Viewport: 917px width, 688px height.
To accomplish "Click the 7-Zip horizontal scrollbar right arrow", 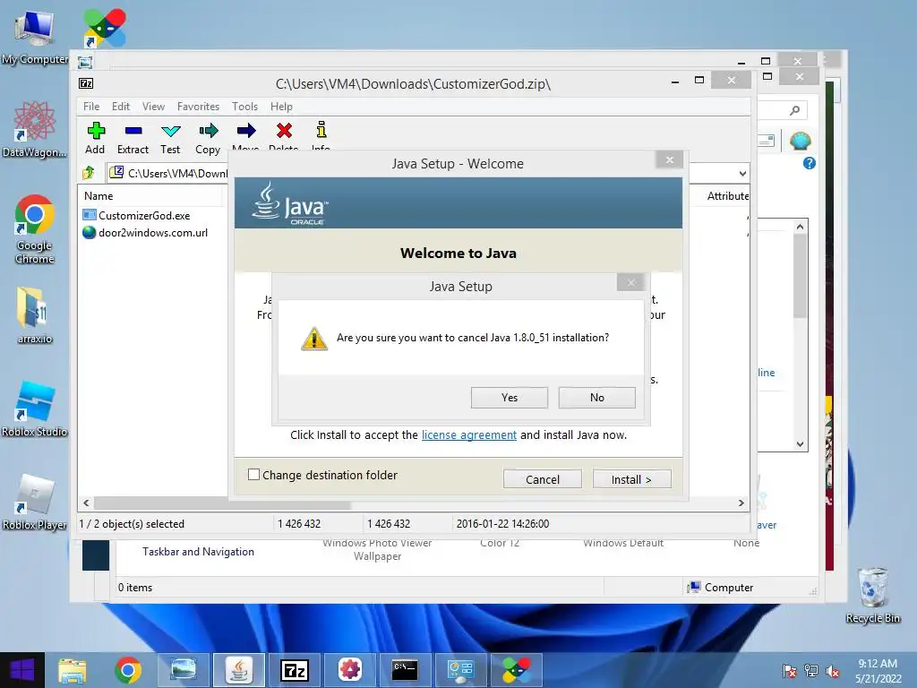I will click(x=741, y=503).
